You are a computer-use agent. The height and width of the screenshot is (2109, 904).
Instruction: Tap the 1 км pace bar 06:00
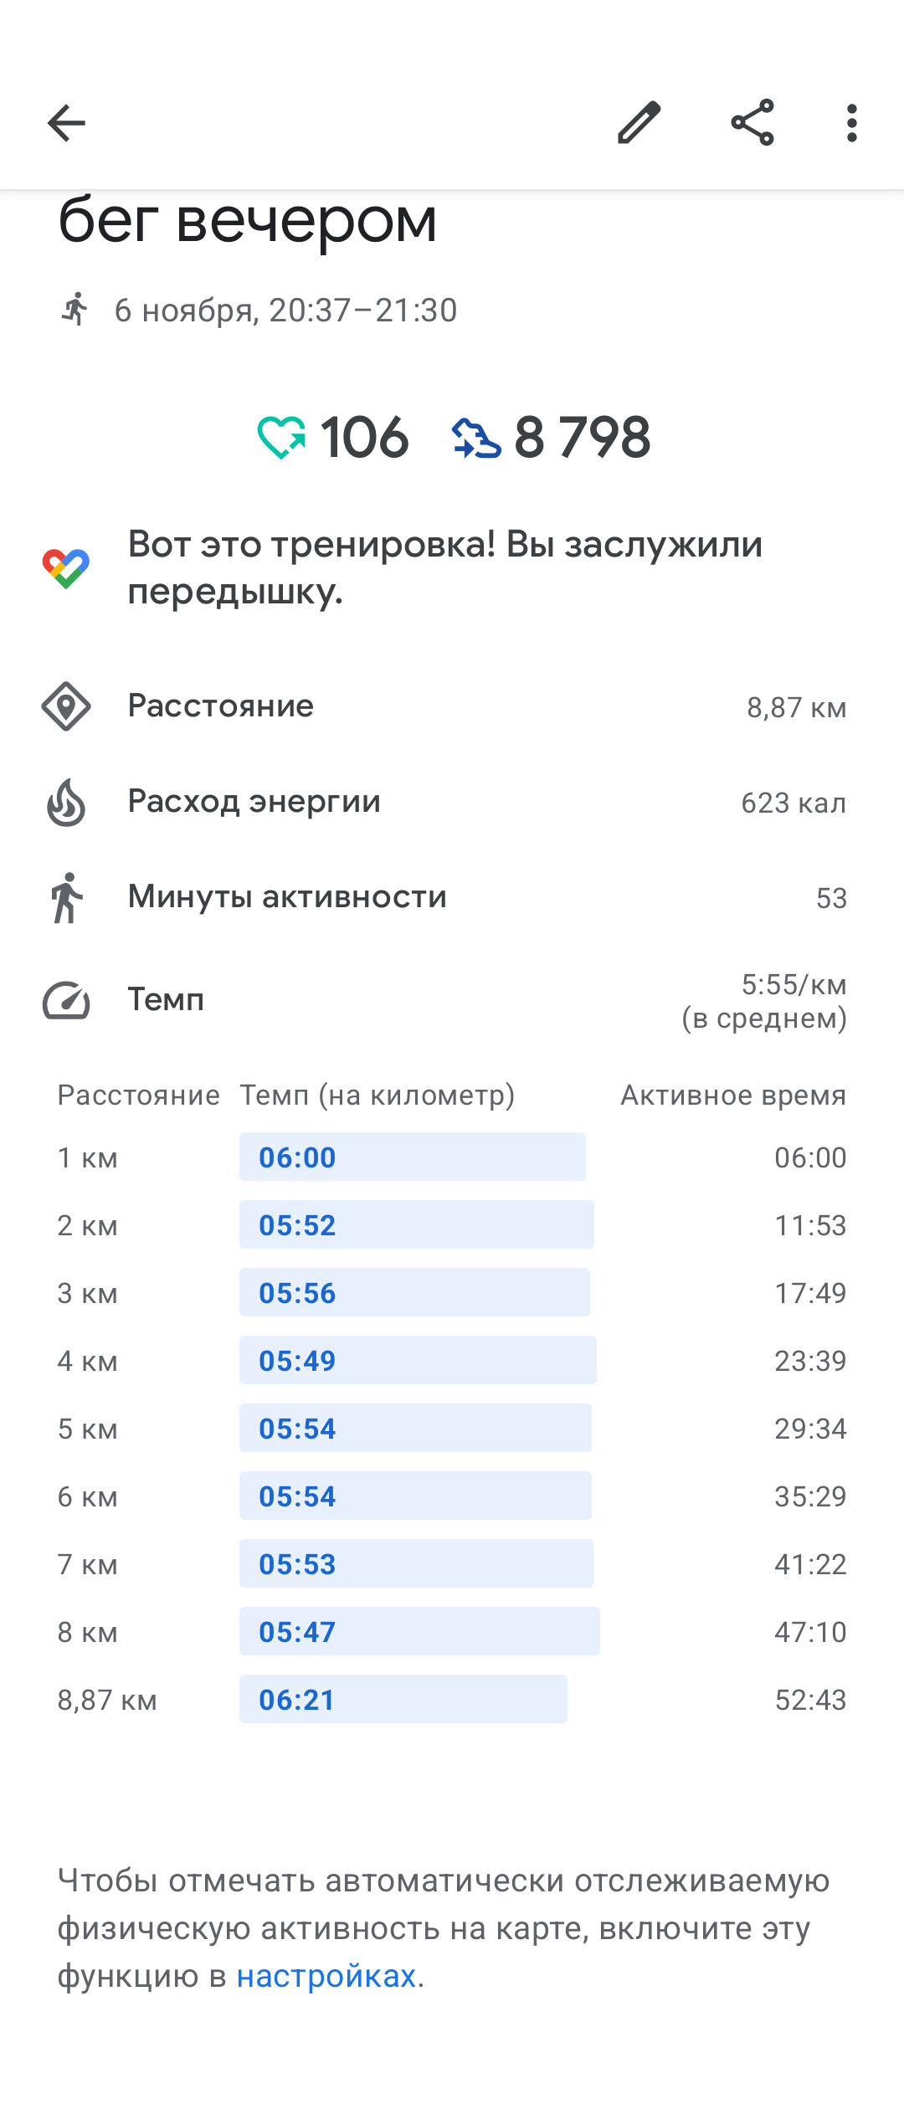(413, 1157)
